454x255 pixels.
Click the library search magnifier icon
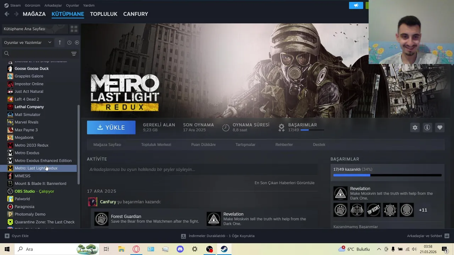coord(6,53)
